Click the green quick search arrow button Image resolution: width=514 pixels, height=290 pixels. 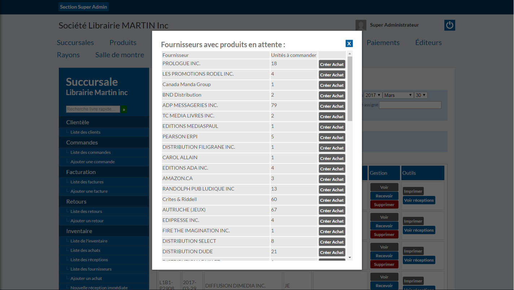click(124, 109)
